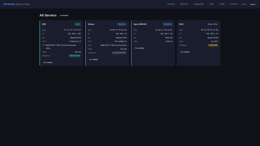Click the Validated (6/6) badge

pyautogui.click(x=75, y=56)
